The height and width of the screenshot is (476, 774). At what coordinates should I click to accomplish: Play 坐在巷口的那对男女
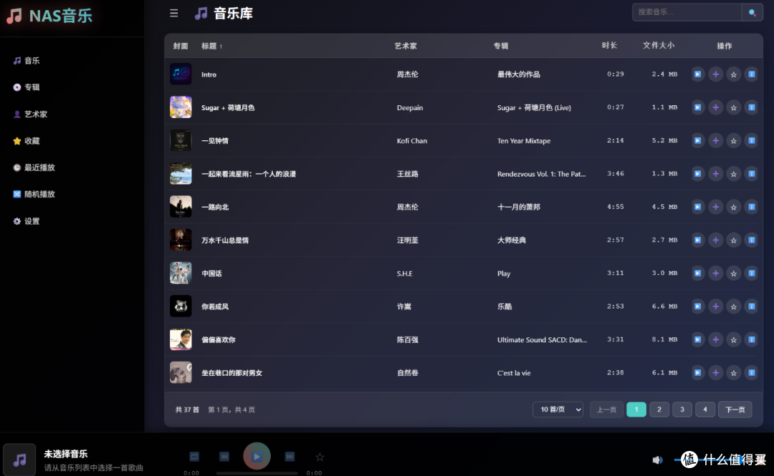point(697,372)
